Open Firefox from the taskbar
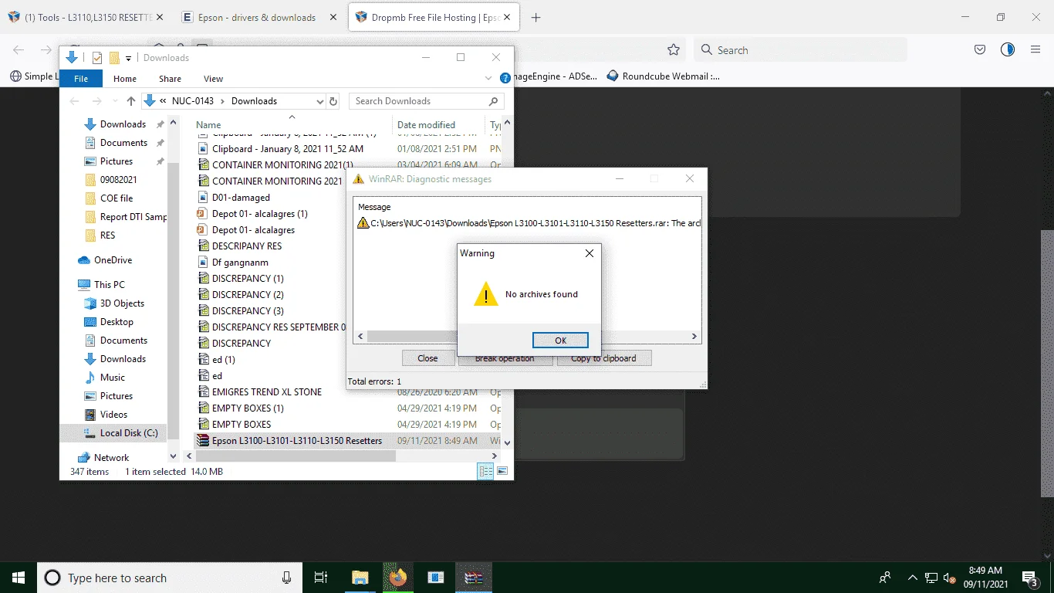 tap(398, 578)
